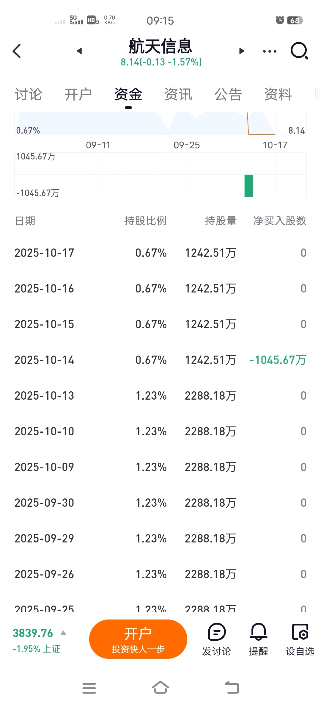
Task: Select the 2025-10-17 row date
Action: point(44,253)
